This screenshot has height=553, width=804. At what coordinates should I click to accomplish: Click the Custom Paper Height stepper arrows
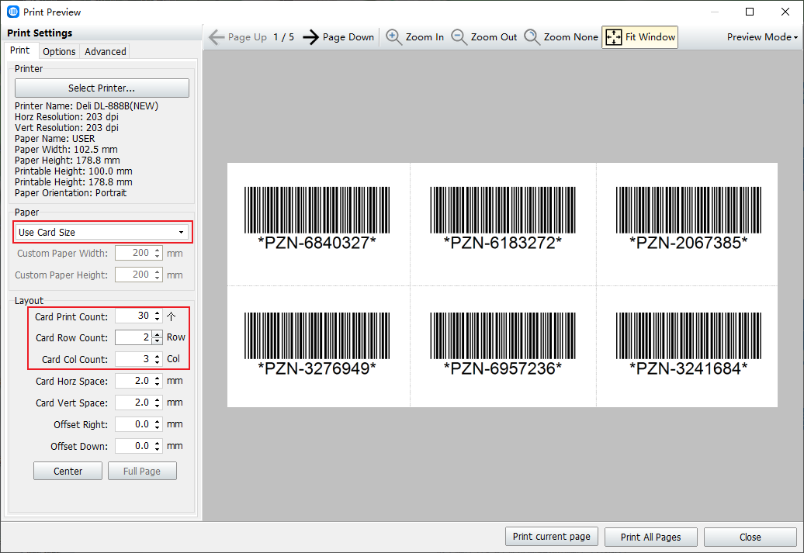click(158, 275)
